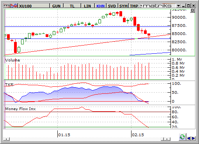Open the TMP template button

tap(134, 6)
